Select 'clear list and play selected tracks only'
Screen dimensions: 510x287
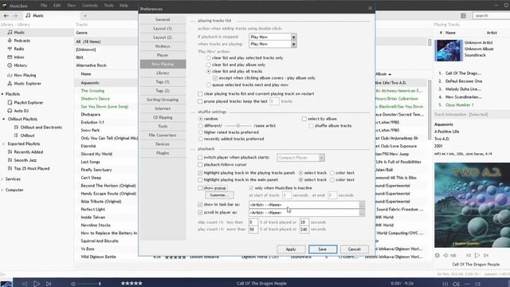click(x=209, y=58)
